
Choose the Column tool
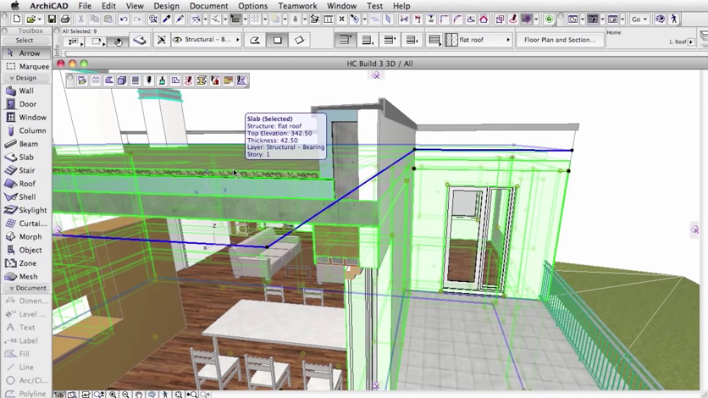(x=26, y=130)
